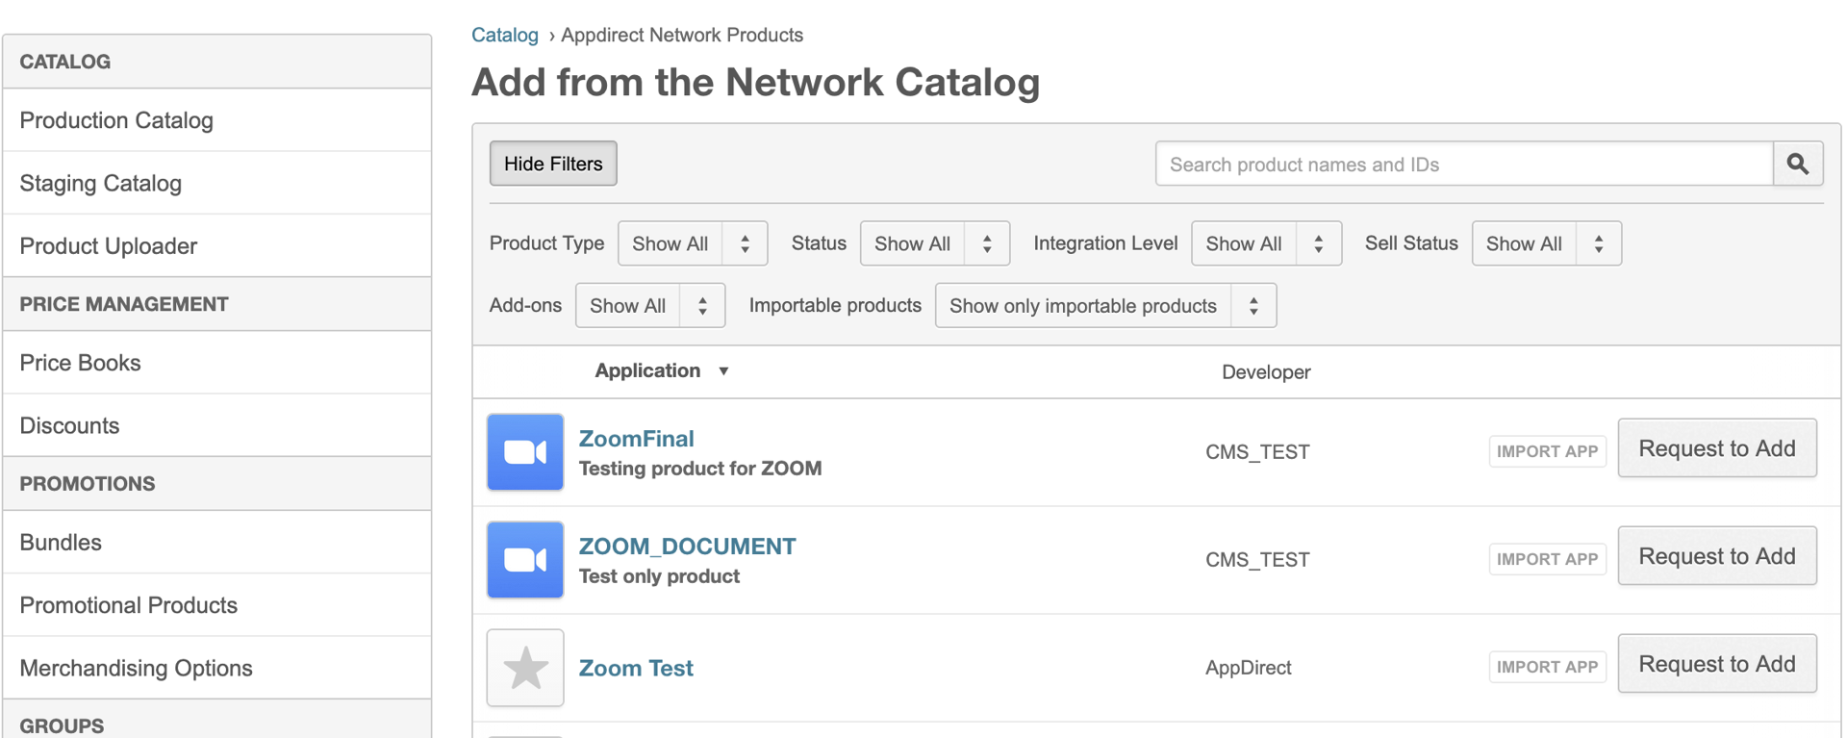The width and height of the screenshot is (1847, 738).
Task: Click the search product names input field
Action: (x=1463, y=165)
